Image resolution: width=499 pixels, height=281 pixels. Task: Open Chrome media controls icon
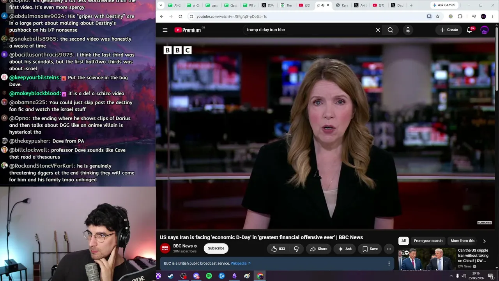pos(474,16)
